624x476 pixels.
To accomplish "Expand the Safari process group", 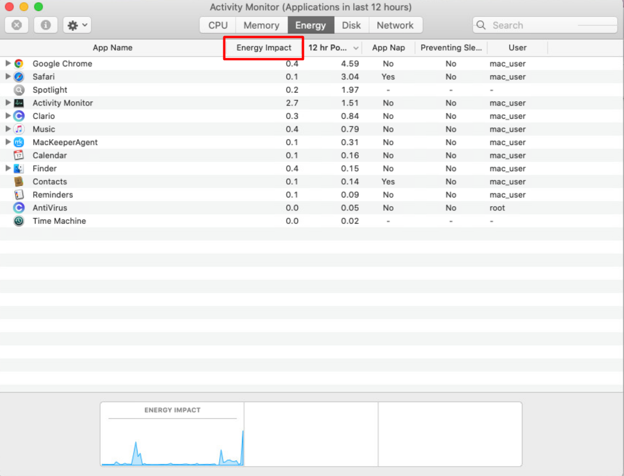I will 8,76.
